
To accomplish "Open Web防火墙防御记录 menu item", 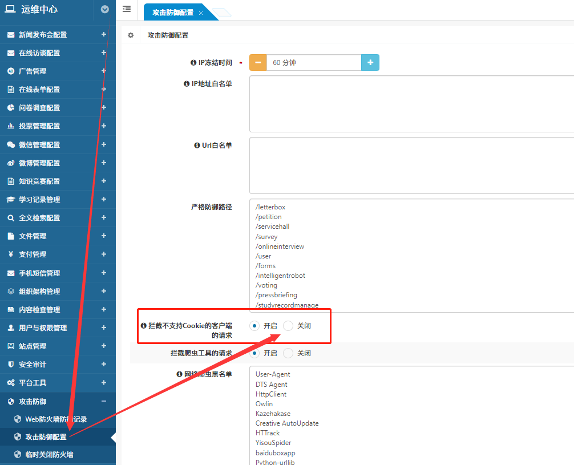I will [x=56, y=419].
